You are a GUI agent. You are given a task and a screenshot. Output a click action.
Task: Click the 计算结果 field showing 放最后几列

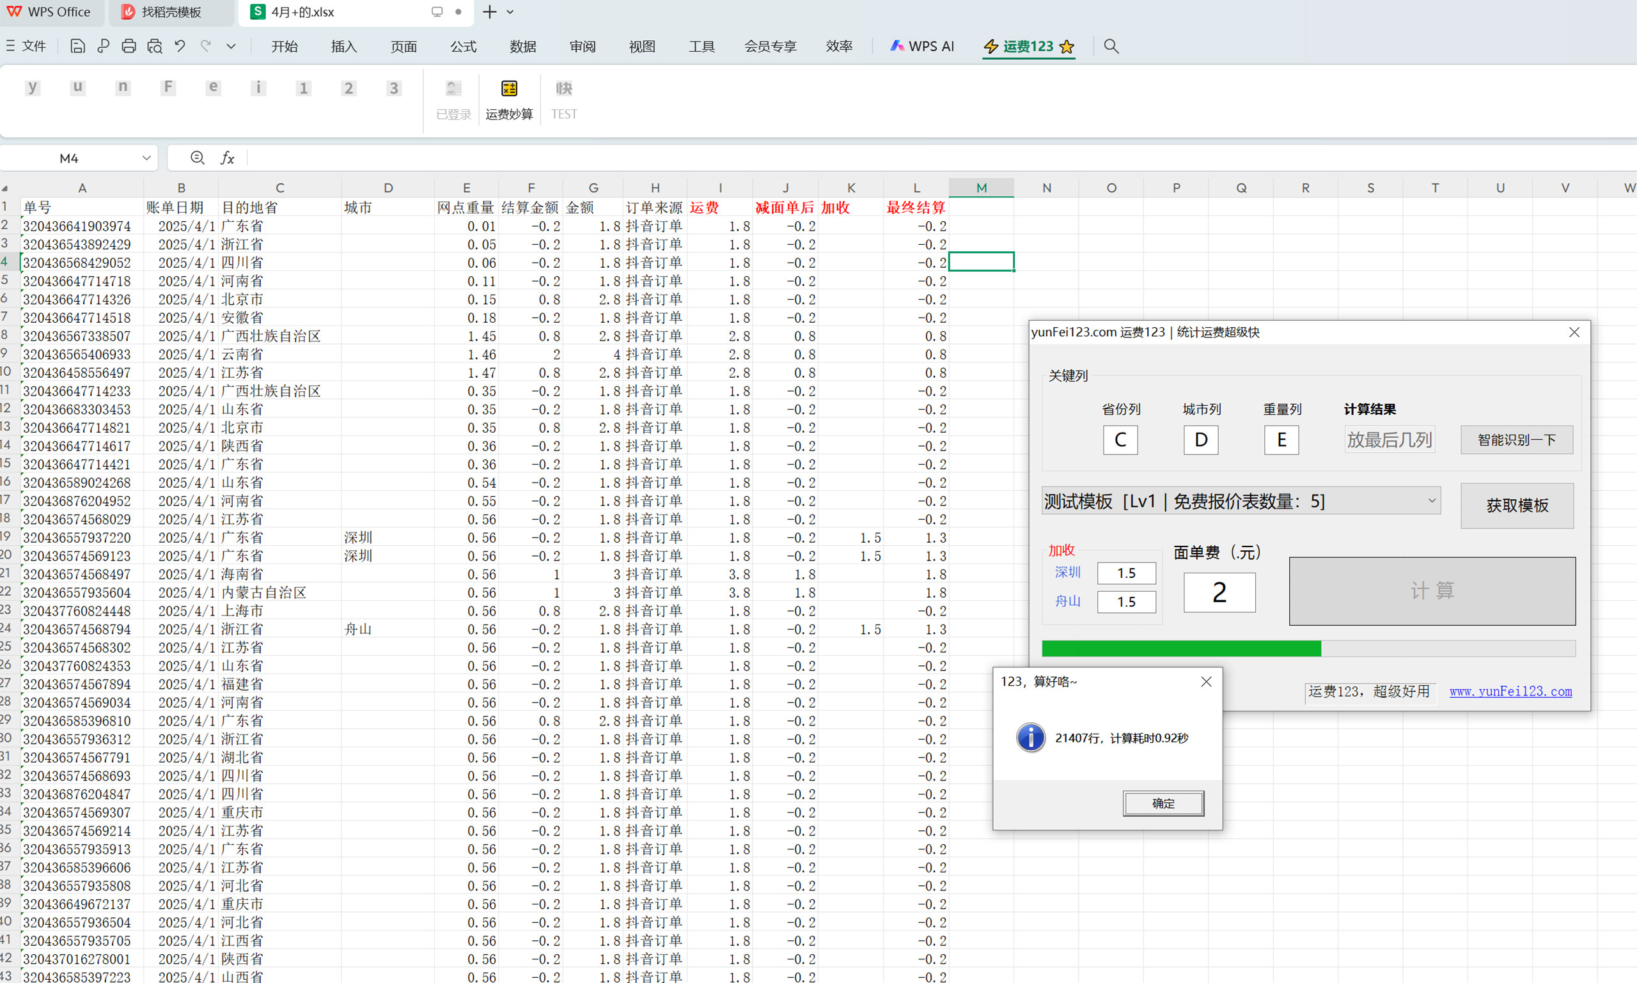(1389, 440)
